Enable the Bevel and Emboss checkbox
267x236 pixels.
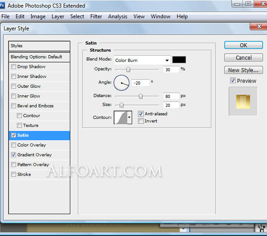[13, 106]
